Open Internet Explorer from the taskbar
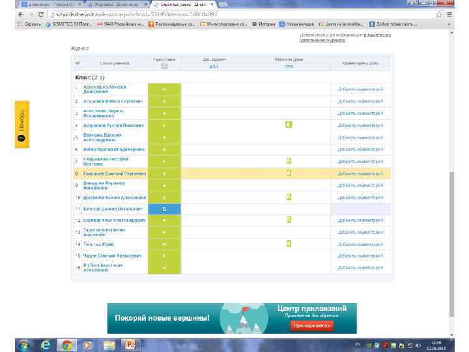 (46, 345)
